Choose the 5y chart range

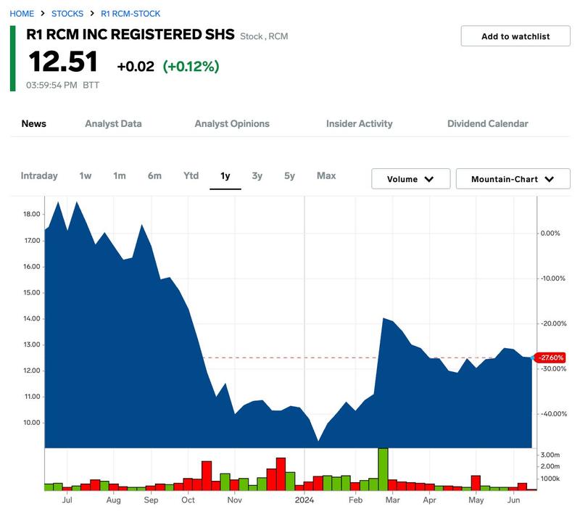point(289,176)
